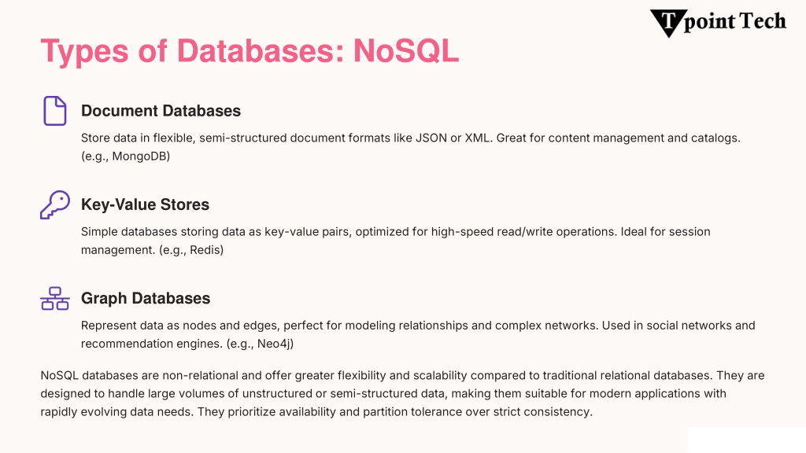
Task: Click the 'Graph Databases' heading
Action: tap(146, 298)
